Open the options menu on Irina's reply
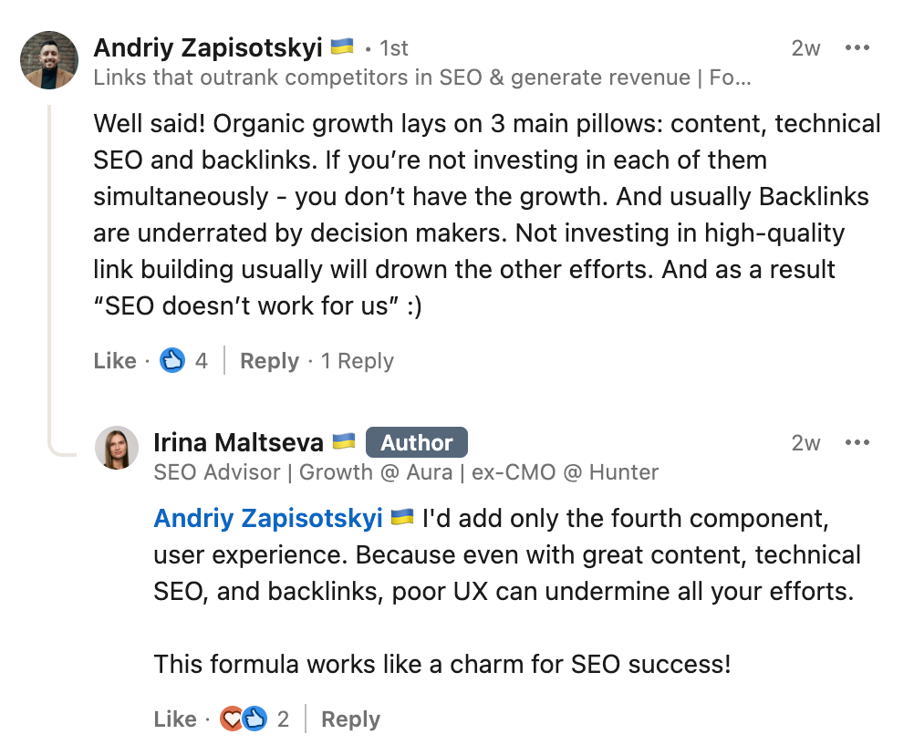 (857, 442)
